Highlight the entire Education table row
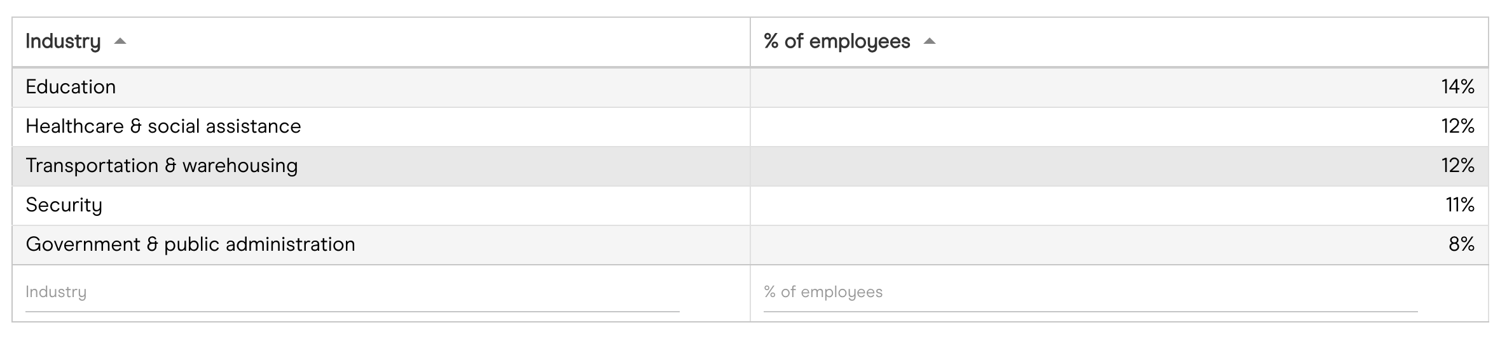Screen dimensions: 1507x339 click(x=750, y=87)
